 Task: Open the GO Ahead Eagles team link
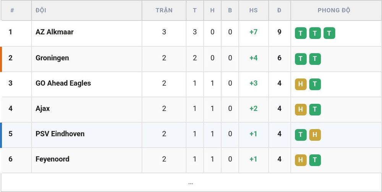[63, 83]
